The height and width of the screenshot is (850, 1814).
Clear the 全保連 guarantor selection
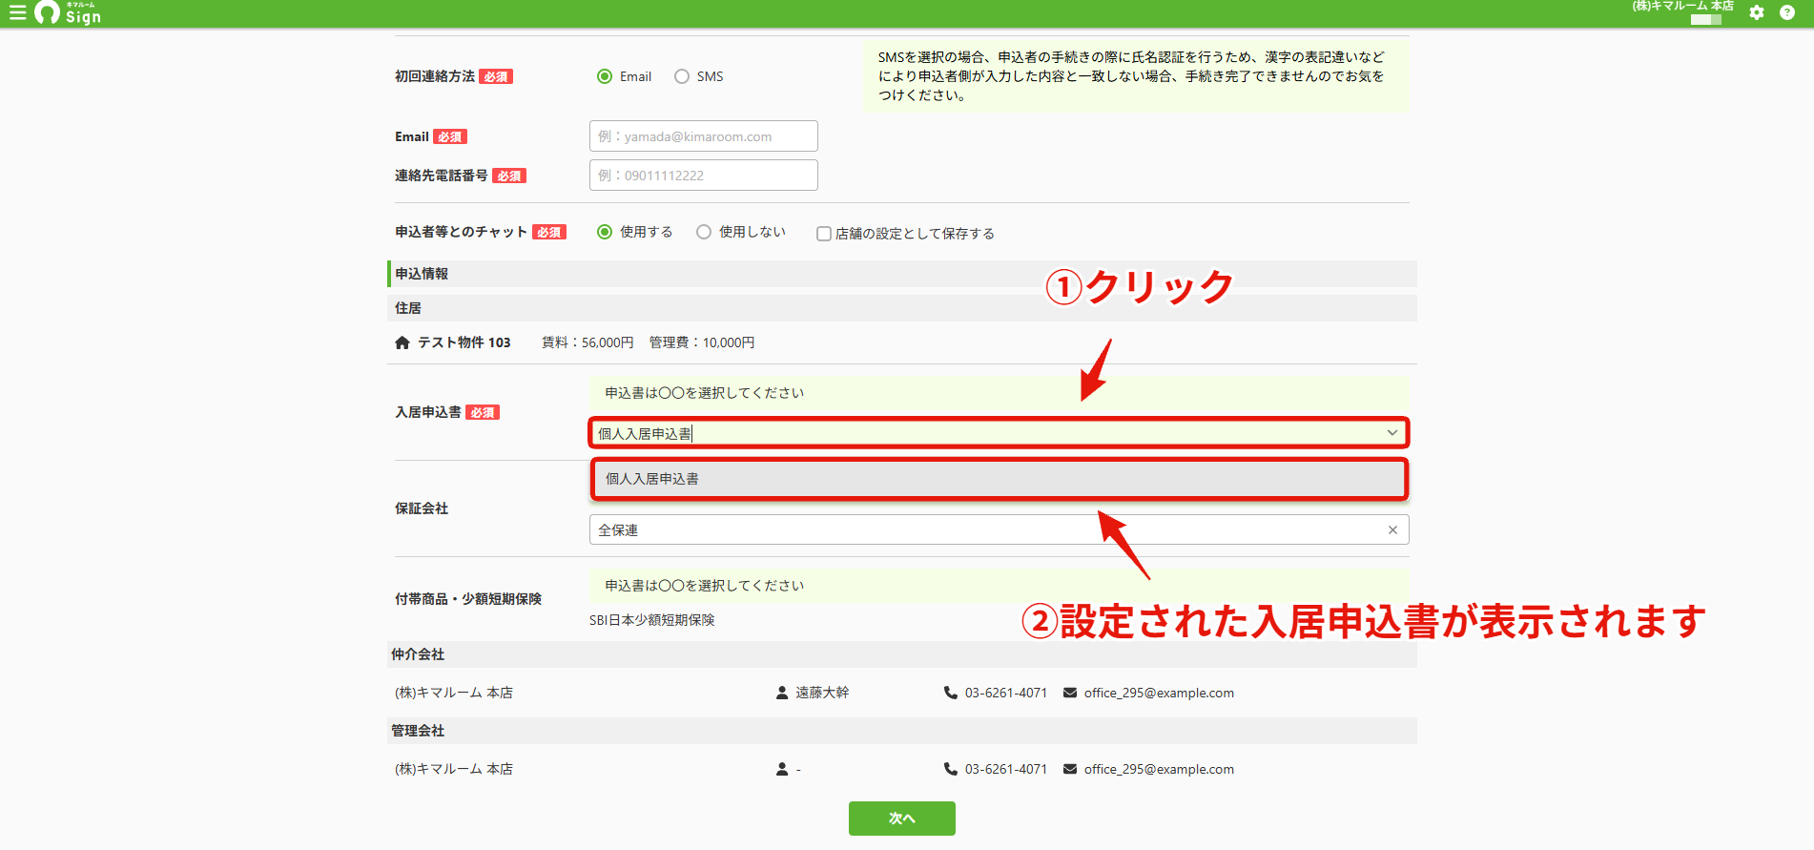click(x=1392, y=530)
